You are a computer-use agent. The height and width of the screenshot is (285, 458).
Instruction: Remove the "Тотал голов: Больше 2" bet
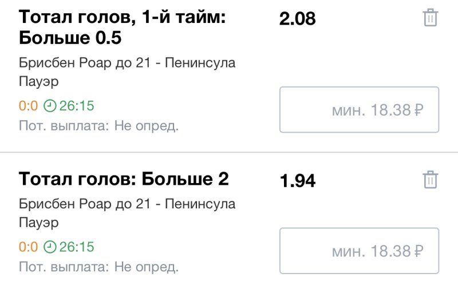click(430, 179)
